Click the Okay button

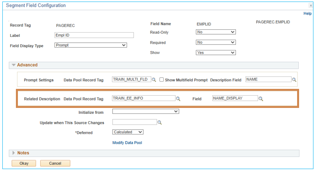click(24, 163)
